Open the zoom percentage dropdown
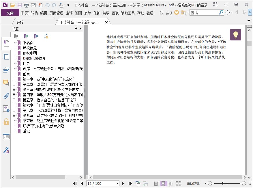The width and height of the screenshot is (253, 188). pos(205,183)
